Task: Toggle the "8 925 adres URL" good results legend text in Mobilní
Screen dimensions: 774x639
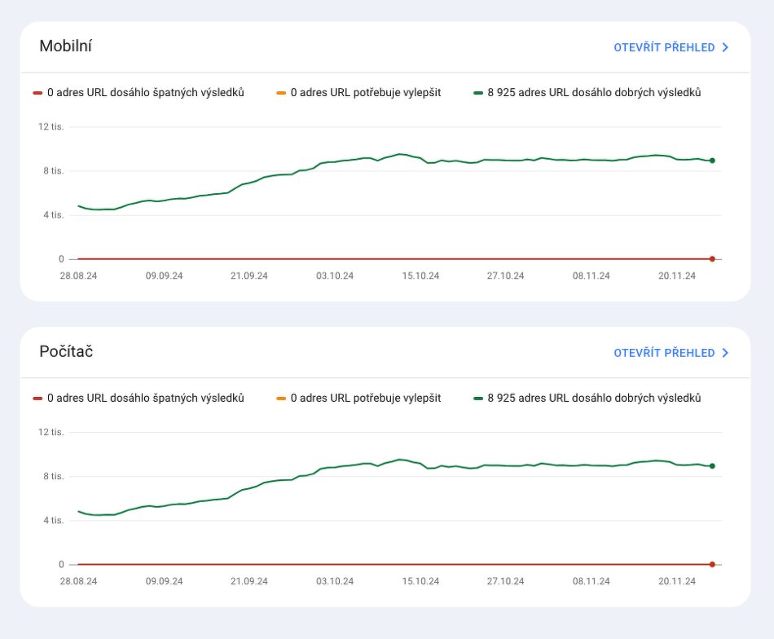Action: click(x=594, y=93)
